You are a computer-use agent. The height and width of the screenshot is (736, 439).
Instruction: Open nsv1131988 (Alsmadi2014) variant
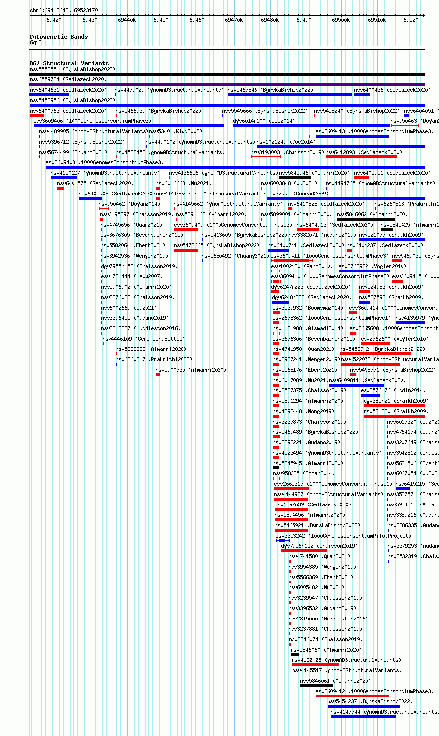tap(308, 329)
